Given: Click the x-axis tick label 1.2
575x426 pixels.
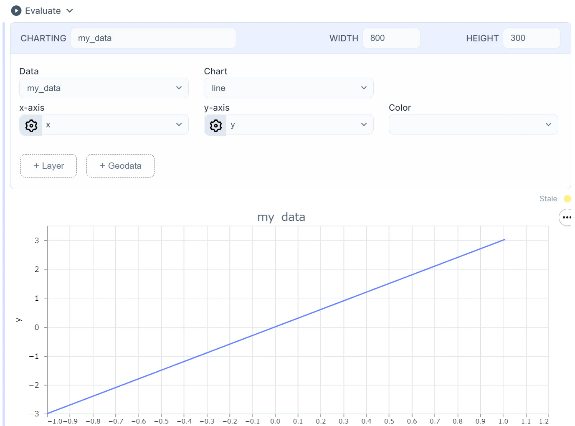Looking at the screenshot, I should pos(544,421).
